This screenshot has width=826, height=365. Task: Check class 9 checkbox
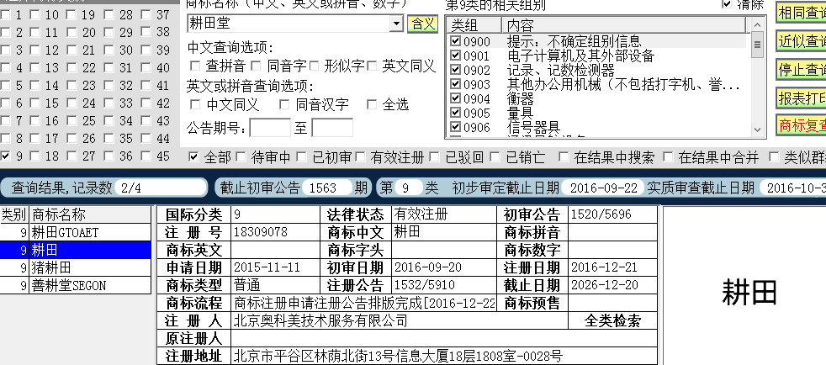(5, 156)
